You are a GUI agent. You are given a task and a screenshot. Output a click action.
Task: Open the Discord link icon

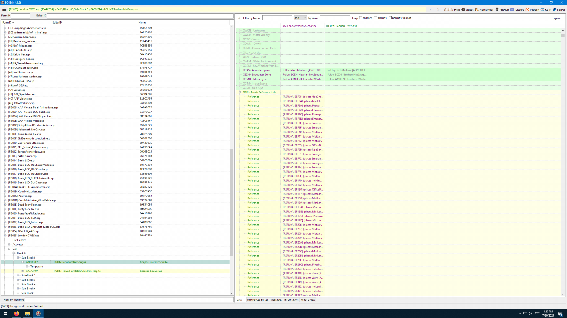(x=512, y=9)
